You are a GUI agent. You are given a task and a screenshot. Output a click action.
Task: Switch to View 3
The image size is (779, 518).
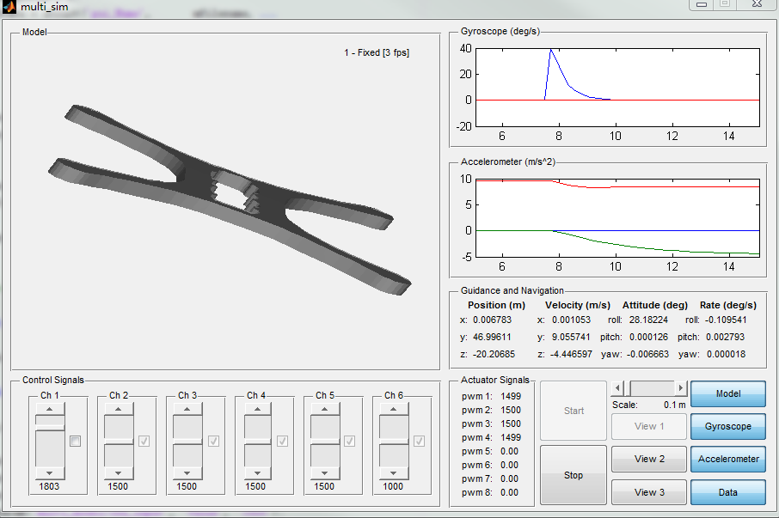[648, 491]
